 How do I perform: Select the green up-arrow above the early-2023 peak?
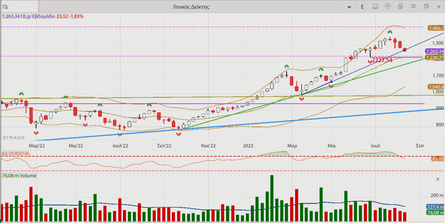pos(287,66)
